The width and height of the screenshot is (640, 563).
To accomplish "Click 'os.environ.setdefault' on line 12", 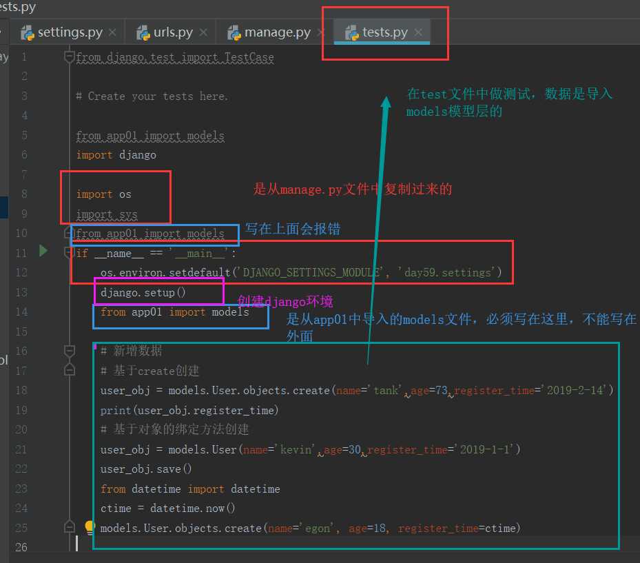I will tap(165, 272).
